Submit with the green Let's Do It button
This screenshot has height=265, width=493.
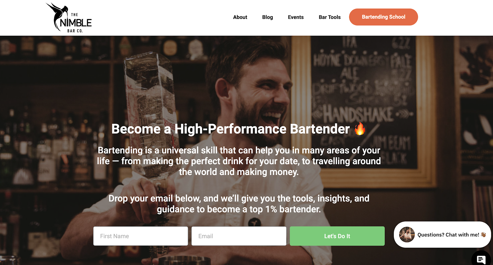click(337, 236)
